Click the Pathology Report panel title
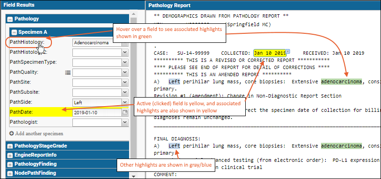This screenshot has width=381, height=179. coord(170,5)
